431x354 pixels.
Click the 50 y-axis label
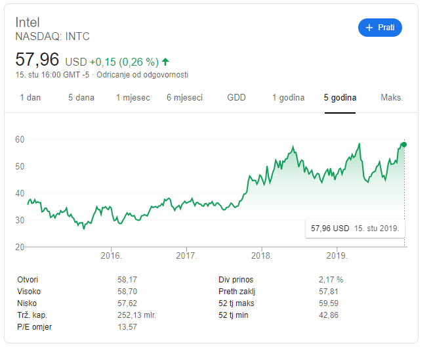coord(20,167)
